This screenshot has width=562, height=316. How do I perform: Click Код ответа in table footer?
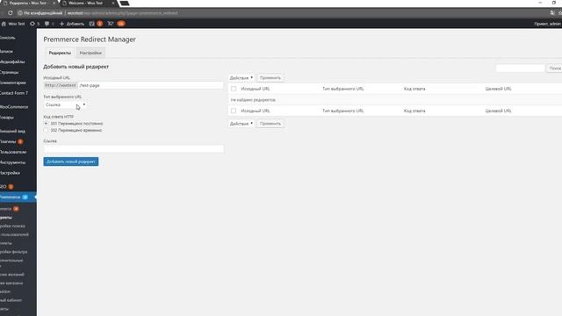[414, 111]
